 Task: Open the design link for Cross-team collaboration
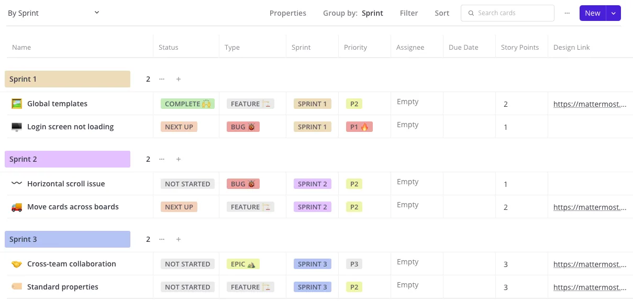pos(590,264)
